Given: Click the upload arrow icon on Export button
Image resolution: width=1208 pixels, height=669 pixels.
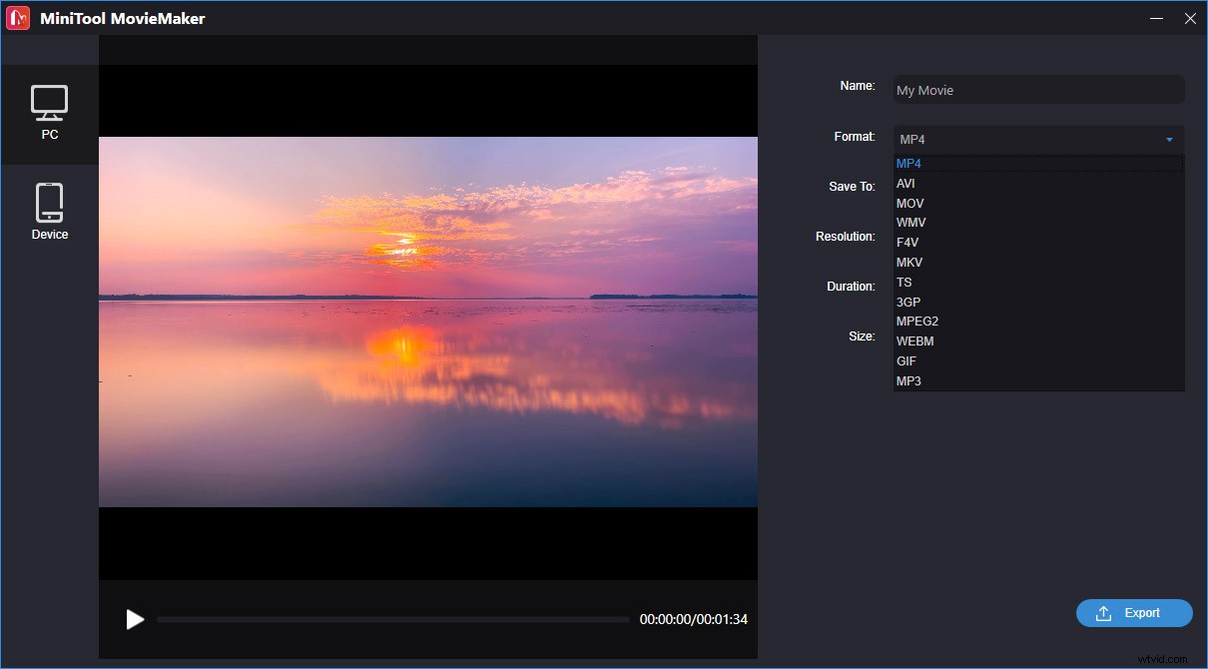Looking at the screenshot, I should click(1103, 613).
